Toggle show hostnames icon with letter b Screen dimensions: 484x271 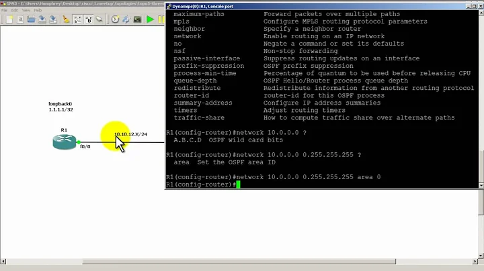click(x=89, y=19)
